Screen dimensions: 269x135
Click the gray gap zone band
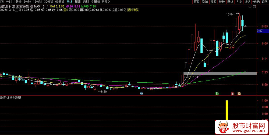point(220,74)
